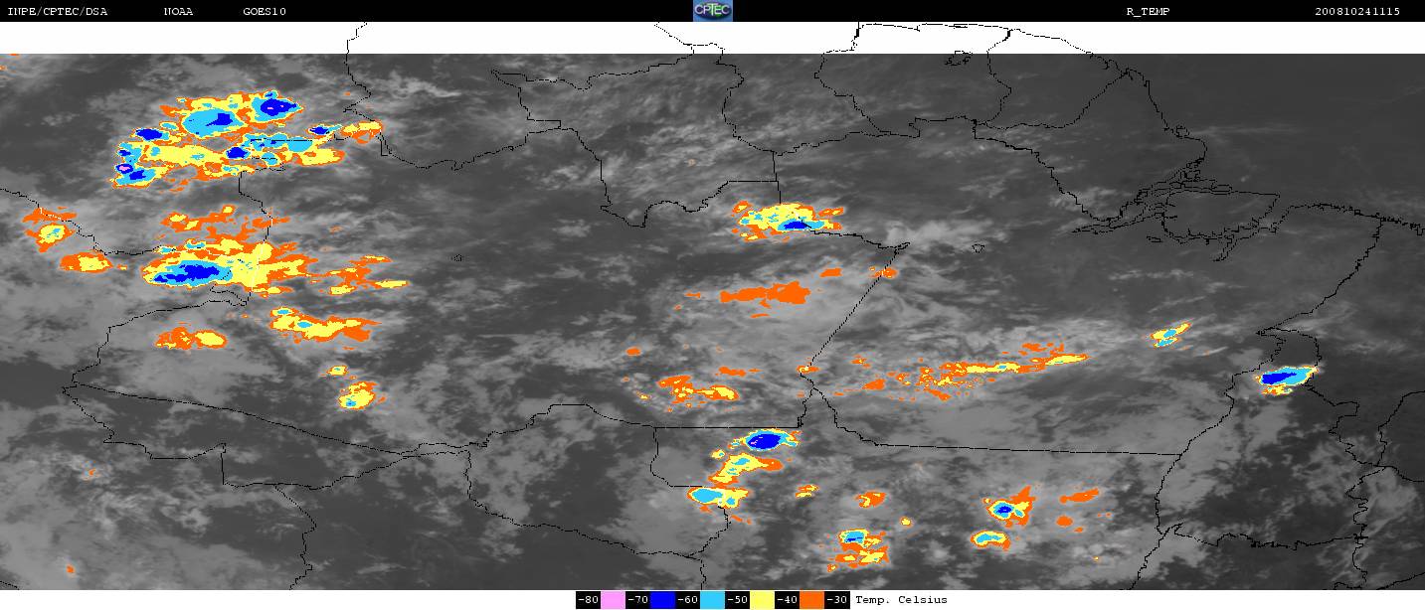This screenshot has width=1425, height=610.
Task: Click the "NOAA" header label
Action: pos(178,11)
